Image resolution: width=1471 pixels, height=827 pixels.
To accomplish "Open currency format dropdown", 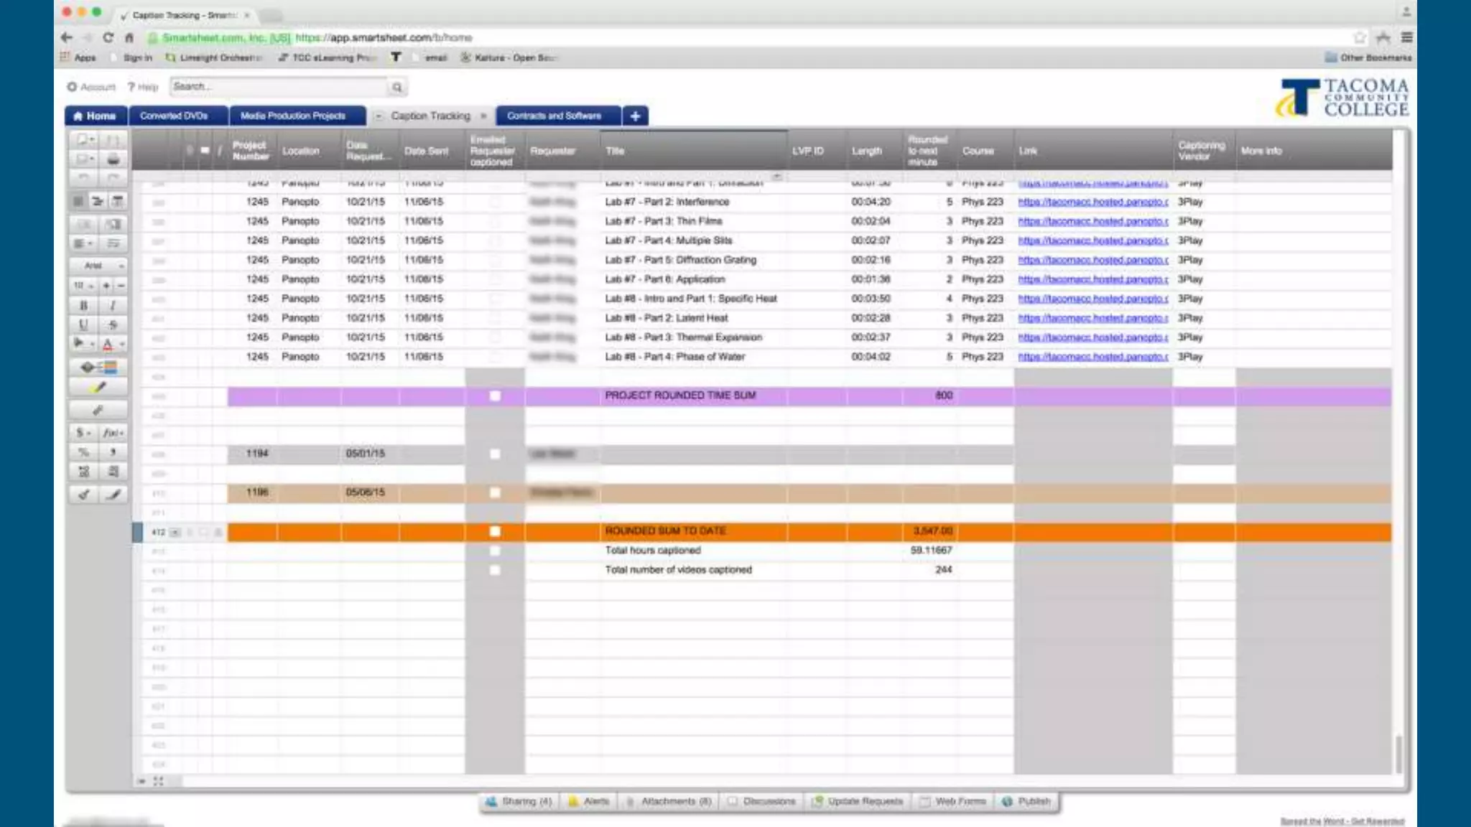I will click(x=84, y=433).
